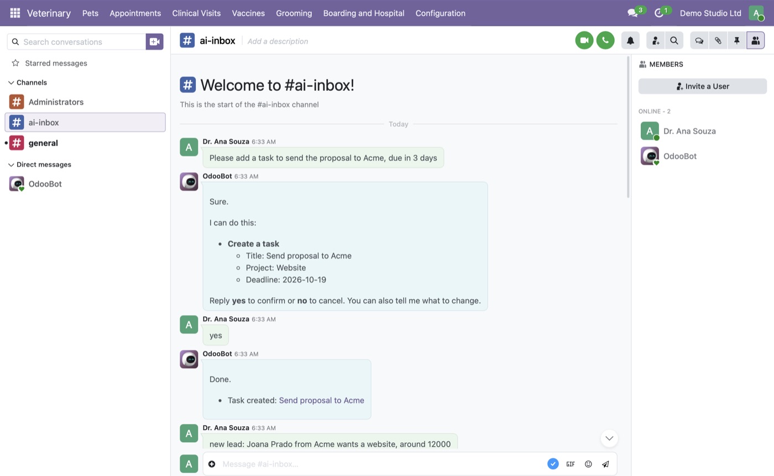Click the Veterinary app title

(x=49, y=13)
